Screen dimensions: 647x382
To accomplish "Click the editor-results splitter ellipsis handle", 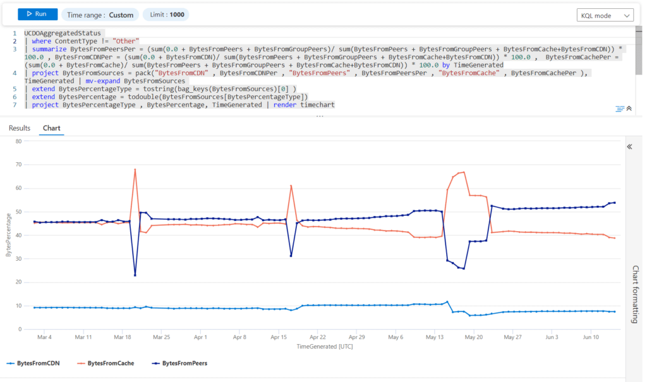I will [320, 116].
